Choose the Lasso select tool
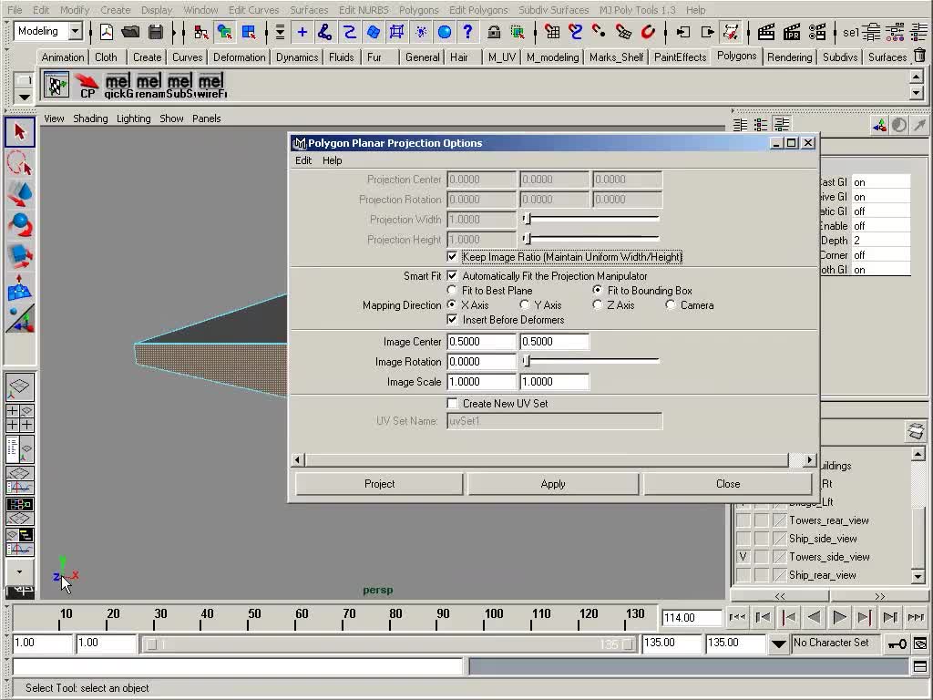Image resolution: width=933 pixels, height=700 pixels. click(20, 163)
